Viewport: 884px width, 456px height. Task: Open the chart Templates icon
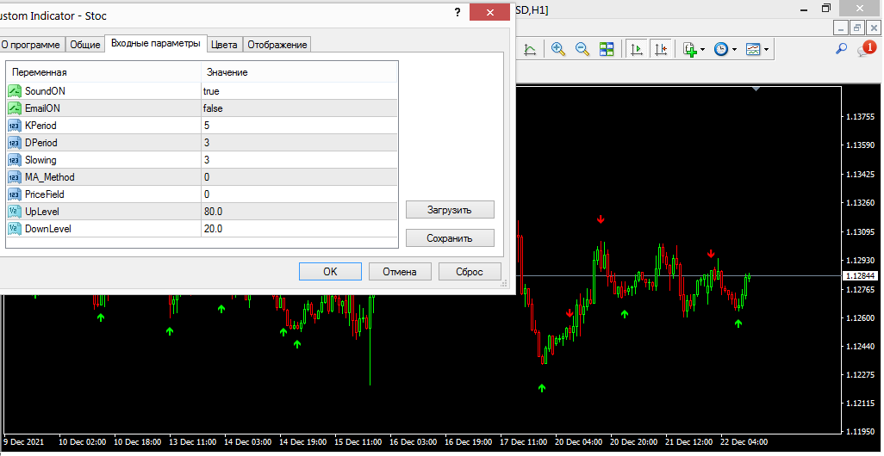[x=753, y=50]
